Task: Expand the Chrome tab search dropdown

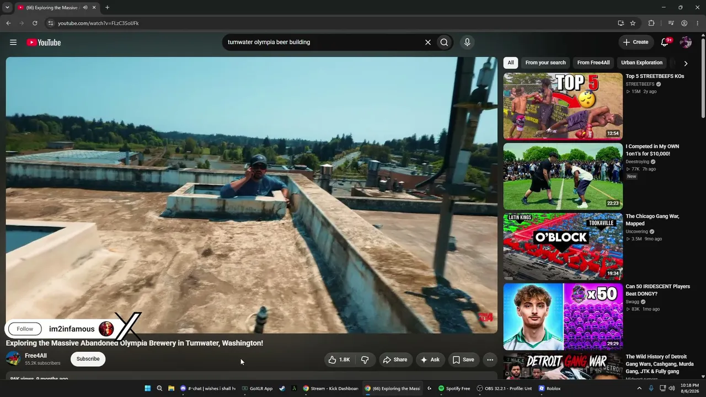Action: coord(7,8)
